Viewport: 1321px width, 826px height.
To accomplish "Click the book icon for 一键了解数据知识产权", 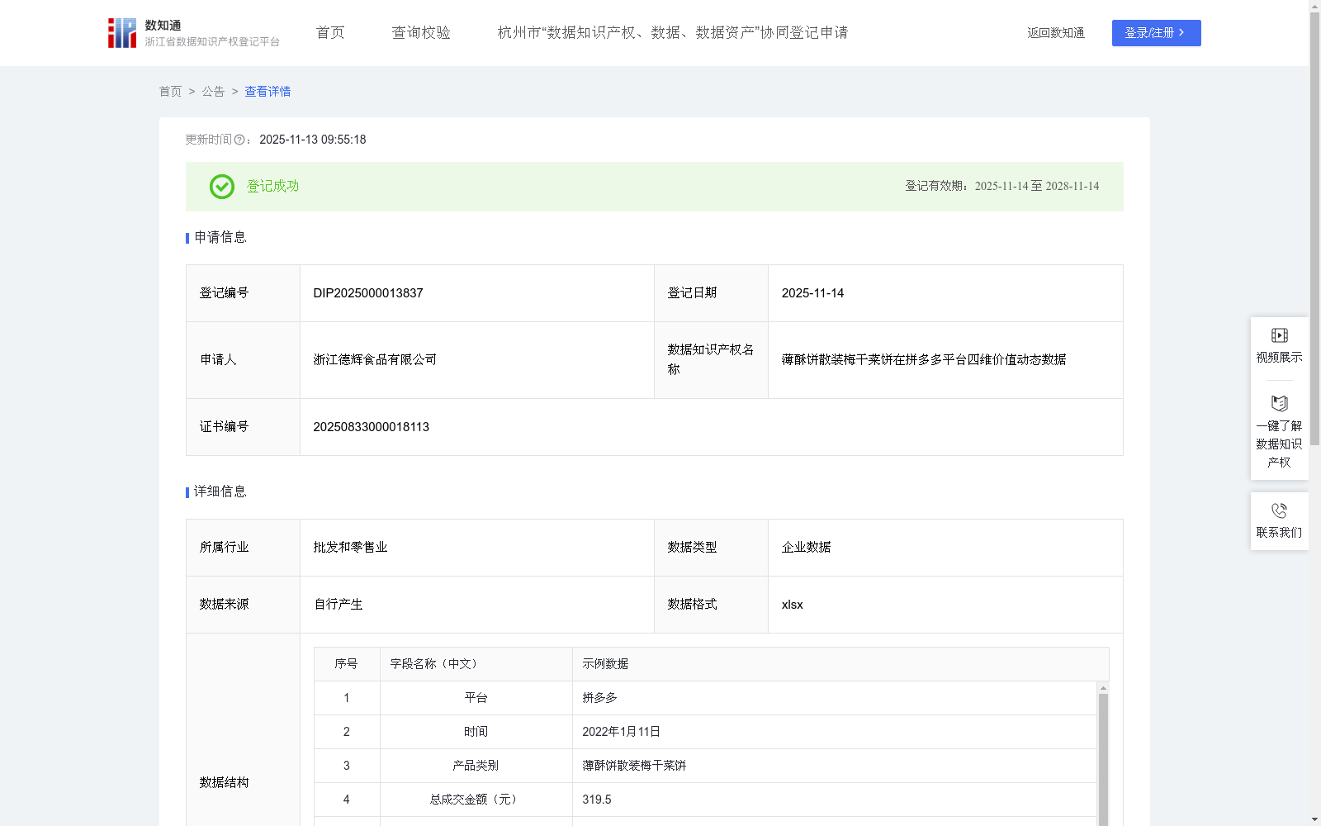I will coord(1279,404).
